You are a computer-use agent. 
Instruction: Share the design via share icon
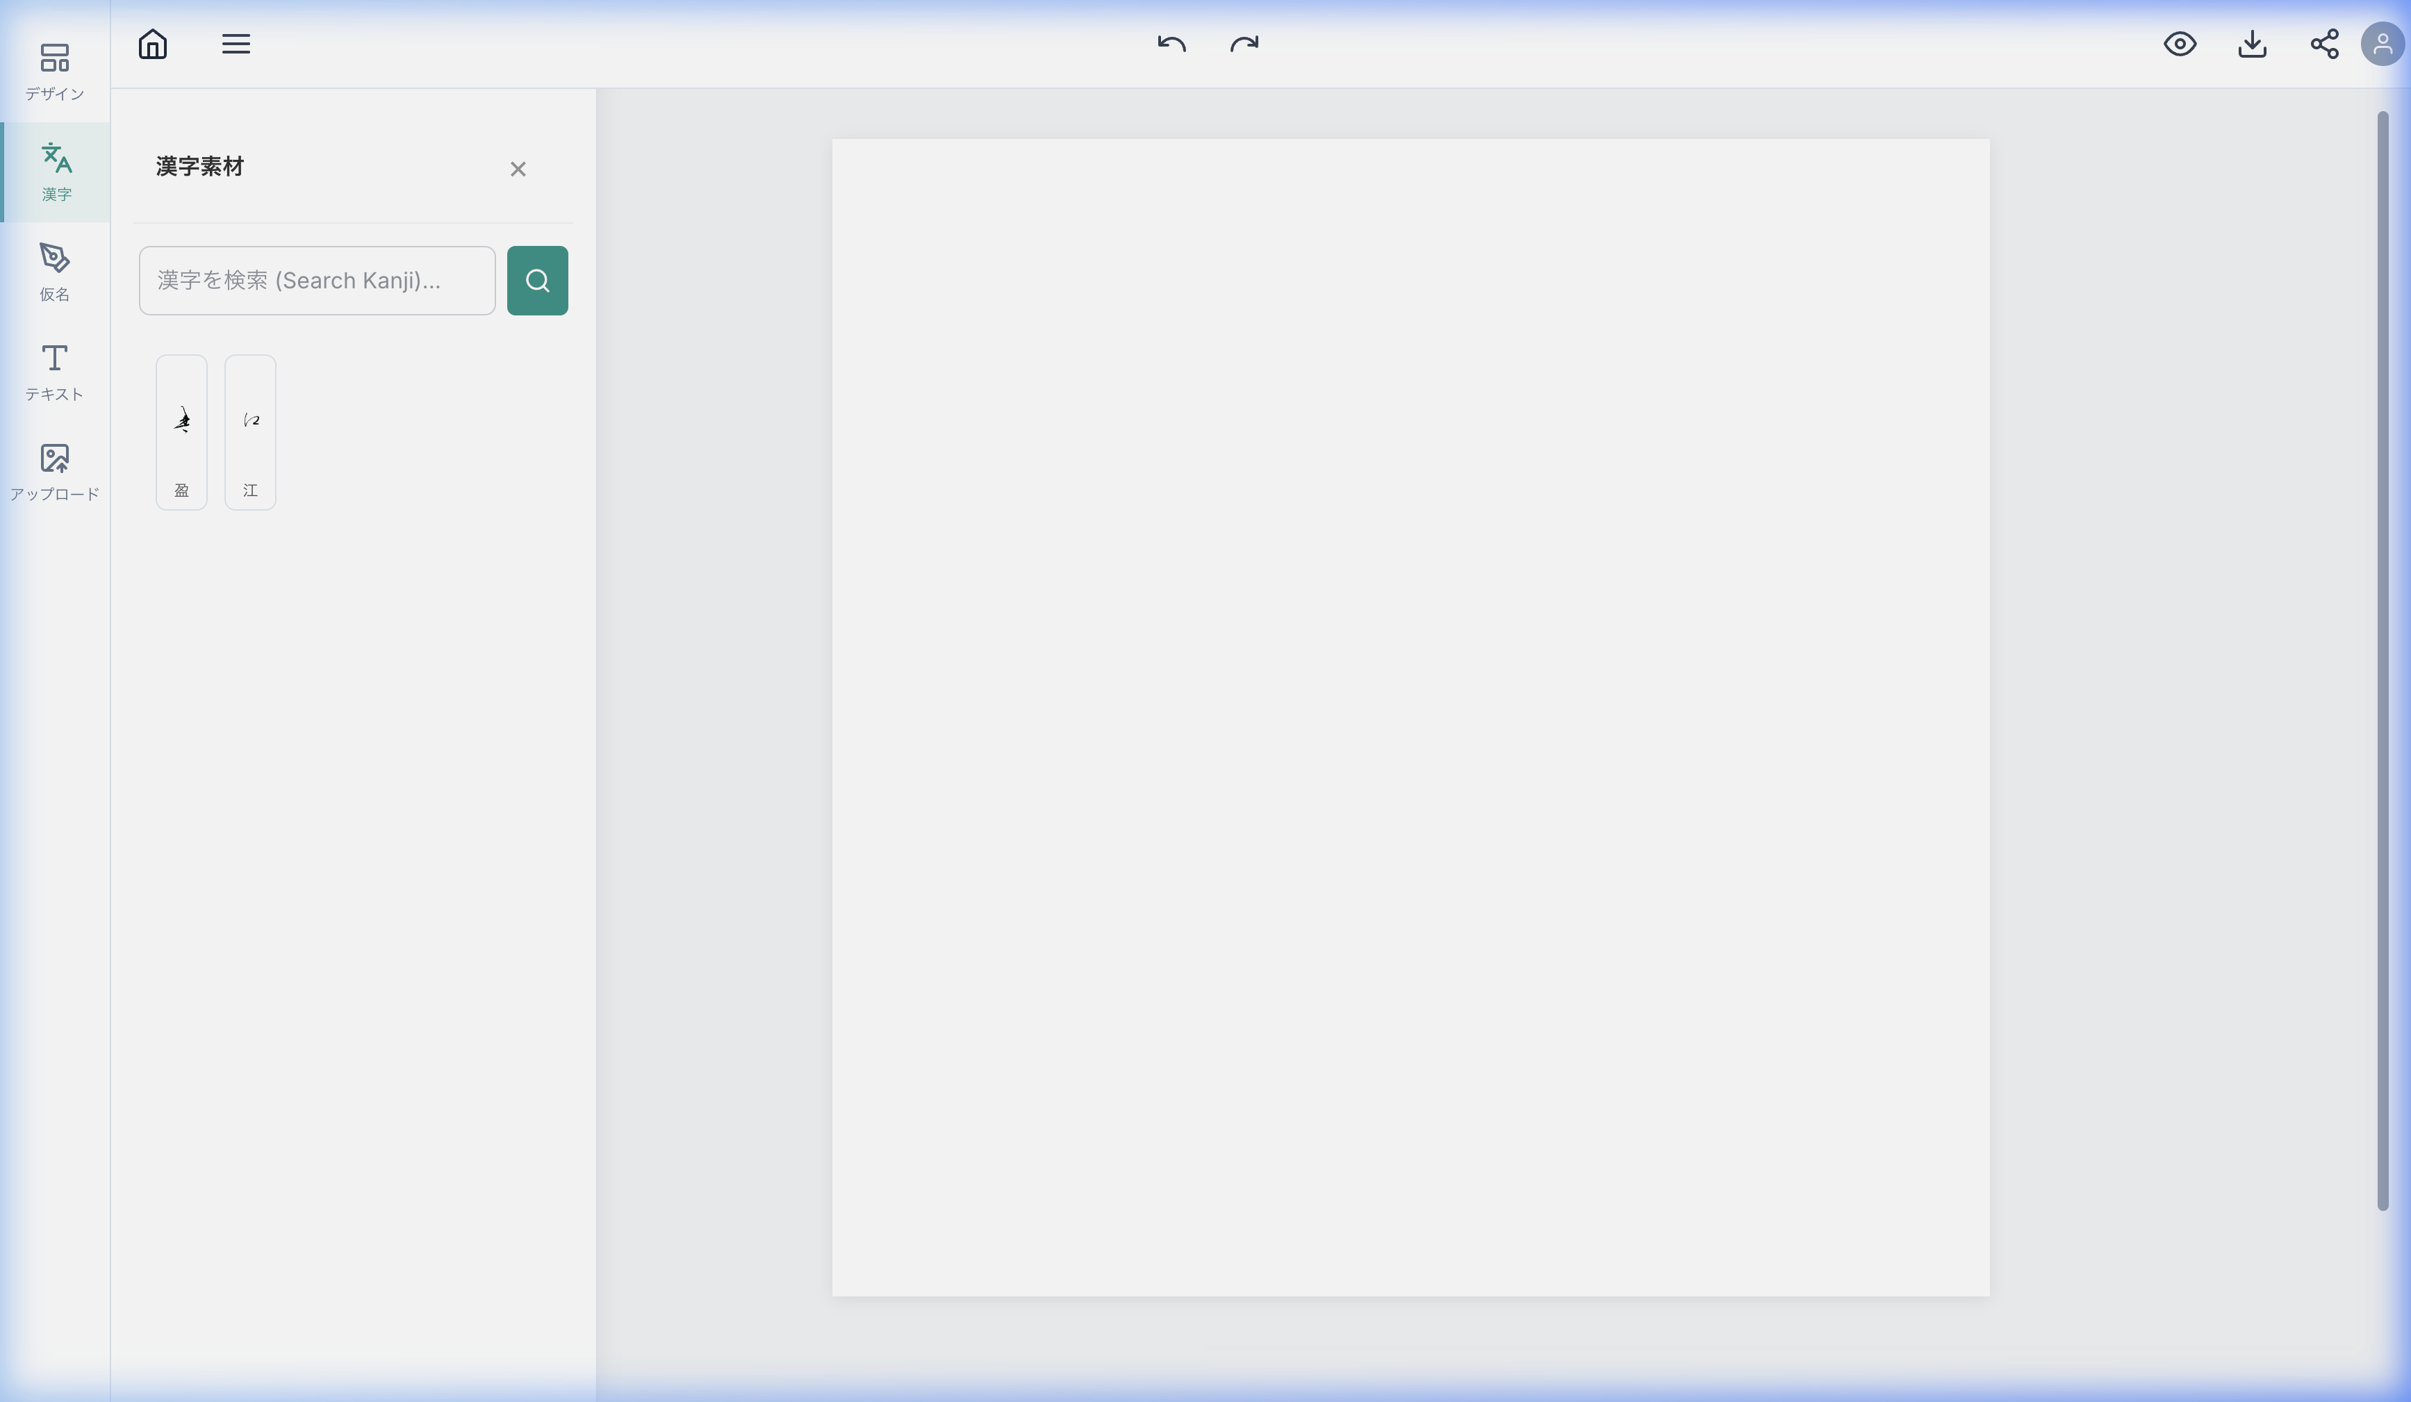[2325, 44]
